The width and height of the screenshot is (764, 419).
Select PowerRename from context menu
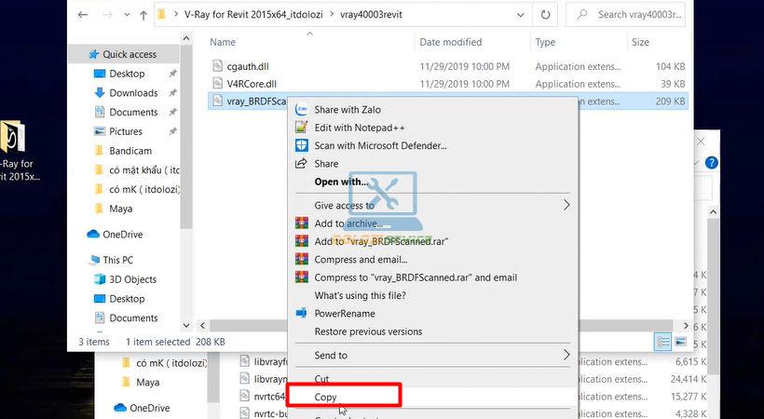pos(344,314)
